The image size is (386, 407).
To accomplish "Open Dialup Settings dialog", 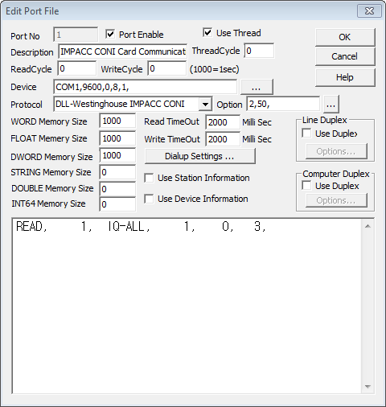I will point(199,156).
